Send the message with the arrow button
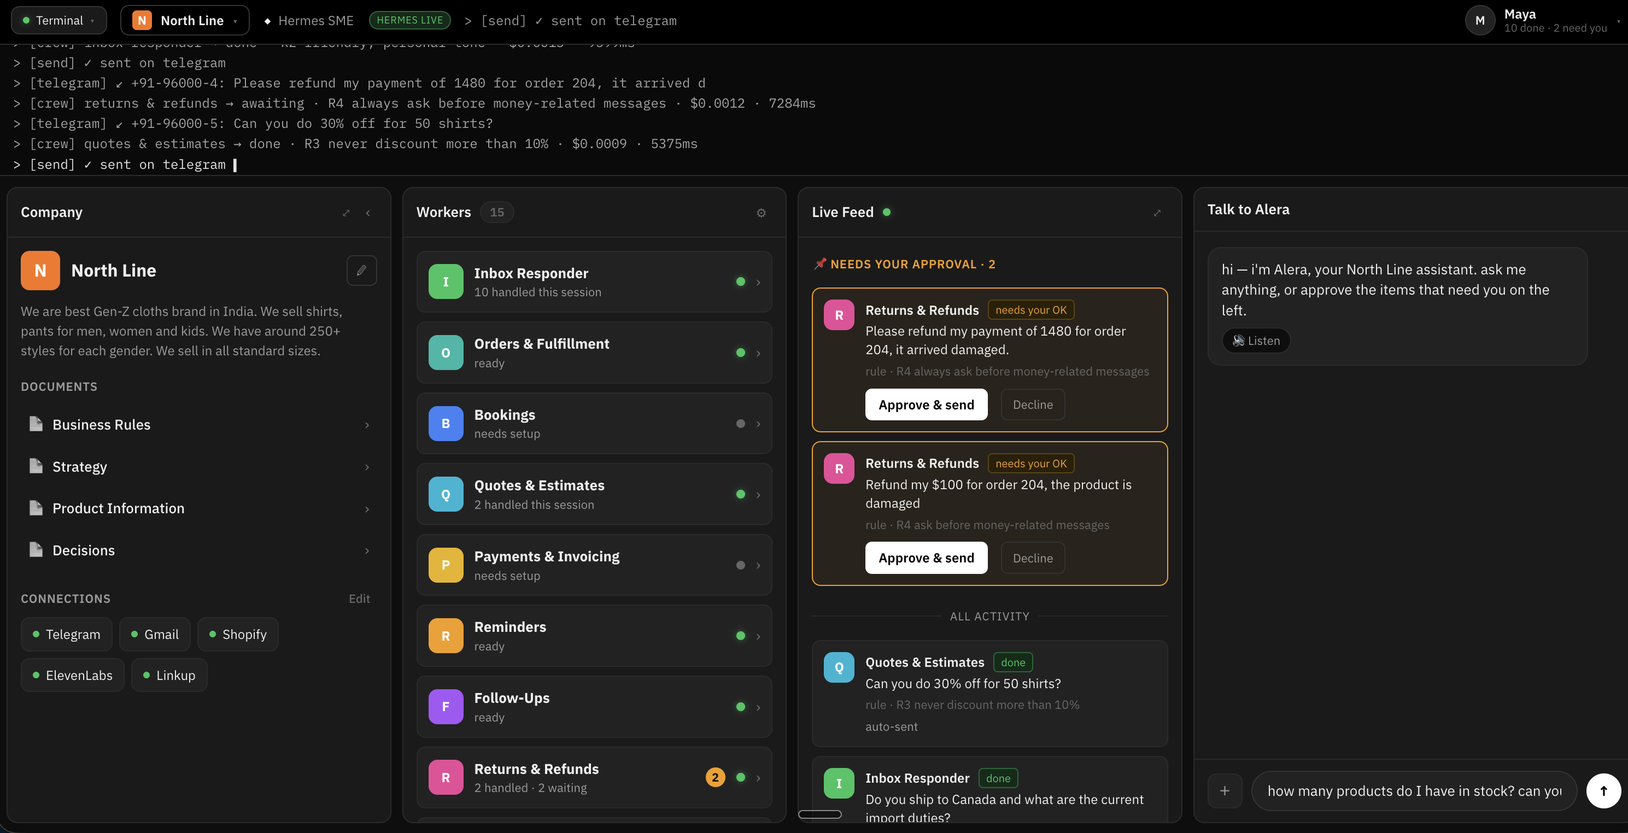This screenshot has height=833, width=1628. point(1603,791)
